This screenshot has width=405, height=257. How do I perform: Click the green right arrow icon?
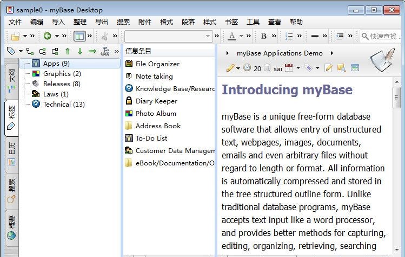point(92,51)
